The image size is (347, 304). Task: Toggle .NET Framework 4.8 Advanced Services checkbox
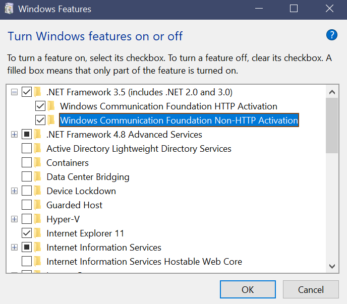coord(27,134)
